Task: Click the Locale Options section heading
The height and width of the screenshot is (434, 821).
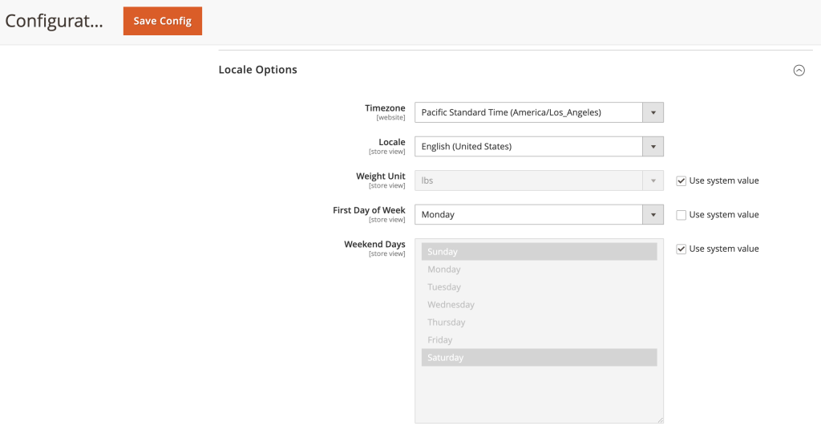Action: pos(257,70)
